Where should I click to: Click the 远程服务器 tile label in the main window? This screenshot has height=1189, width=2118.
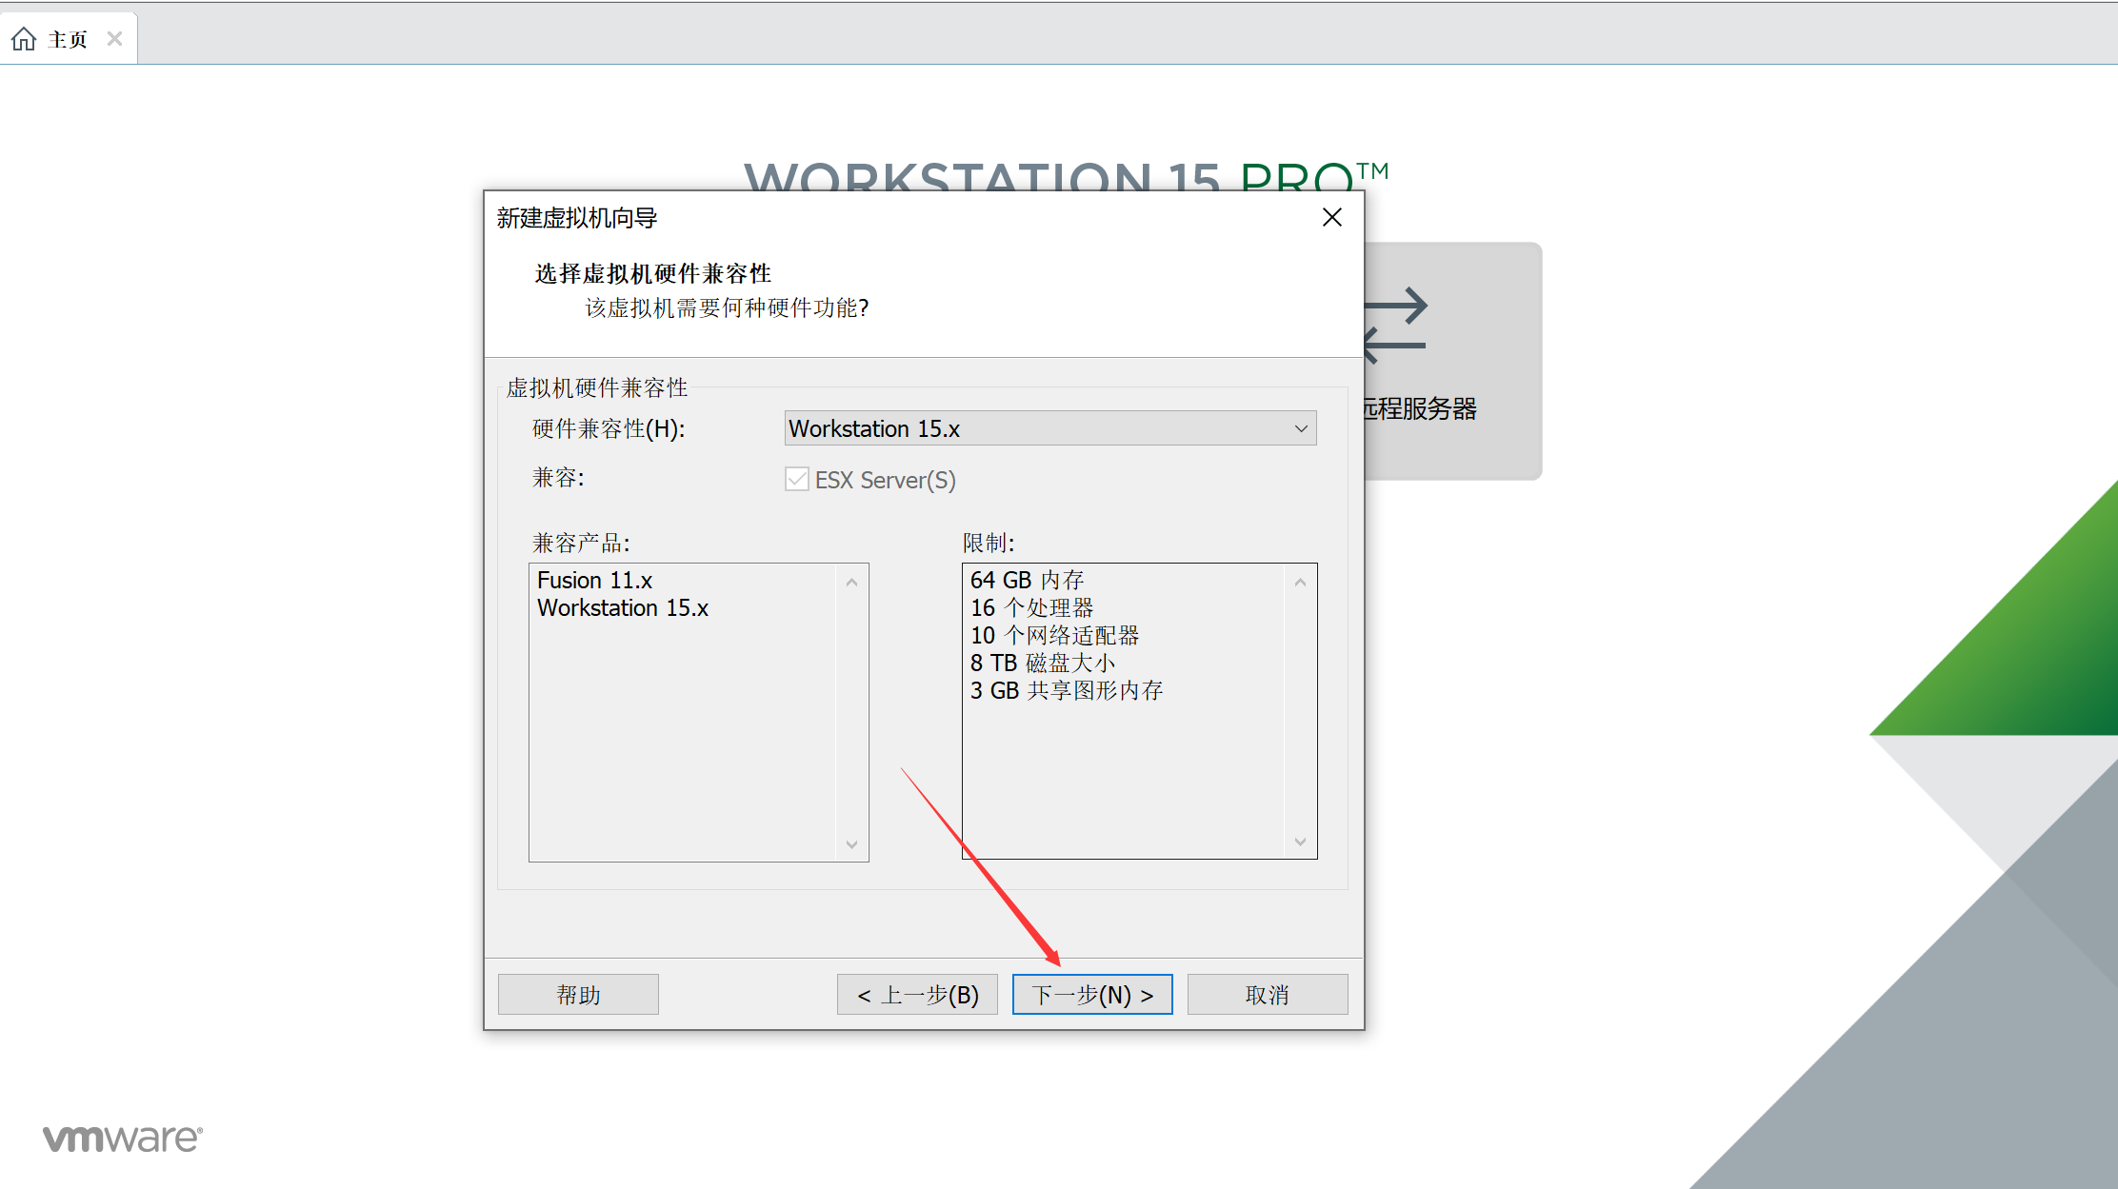1420,408
